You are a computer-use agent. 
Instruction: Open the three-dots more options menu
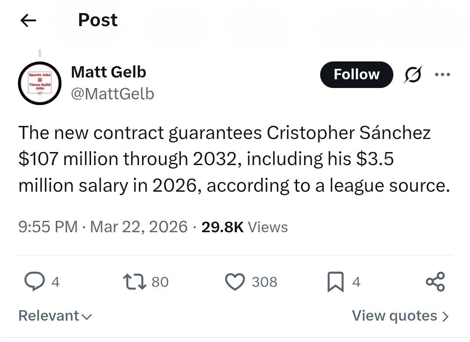click(442, 75)
